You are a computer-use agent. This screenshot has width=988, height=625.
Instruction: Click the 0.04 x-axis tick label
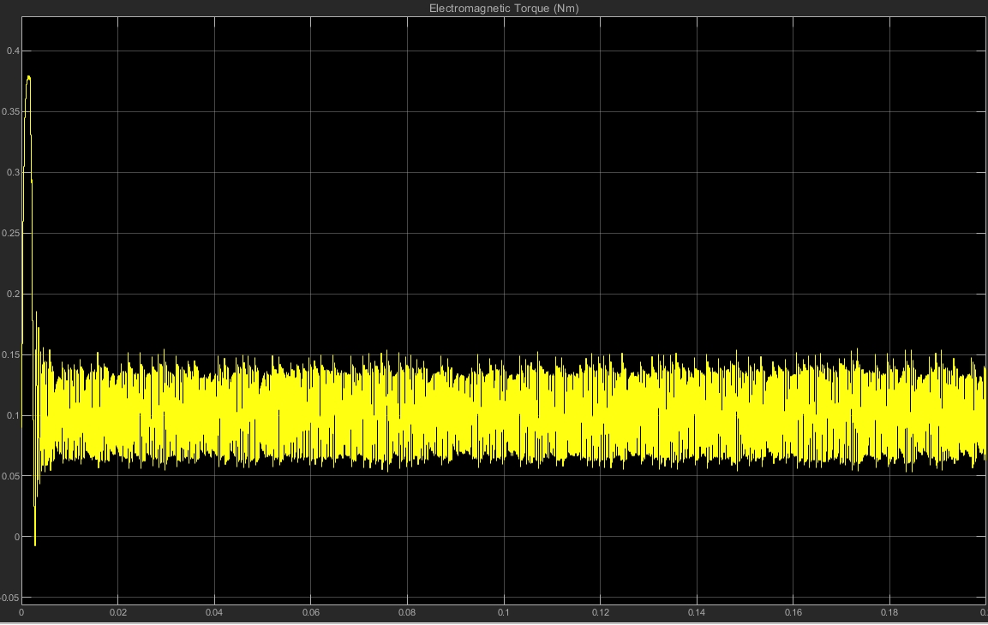click(x=214, y=613)
